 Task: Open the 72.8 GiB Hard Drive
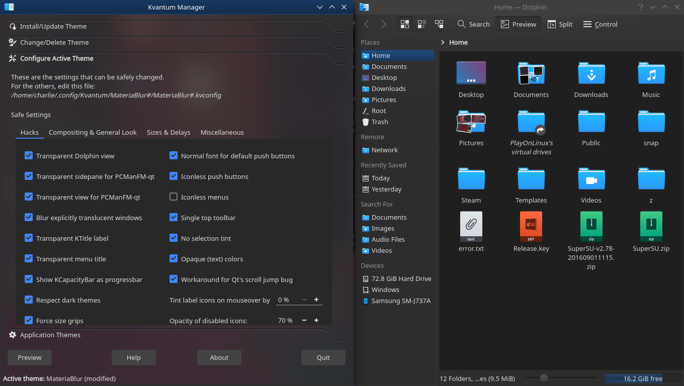[396, 278]
